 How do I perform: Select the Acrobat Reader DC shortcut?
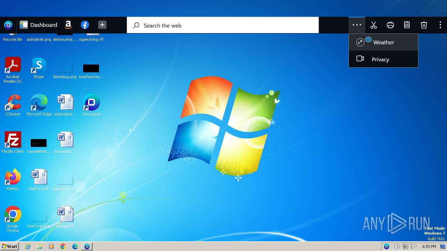13,70
